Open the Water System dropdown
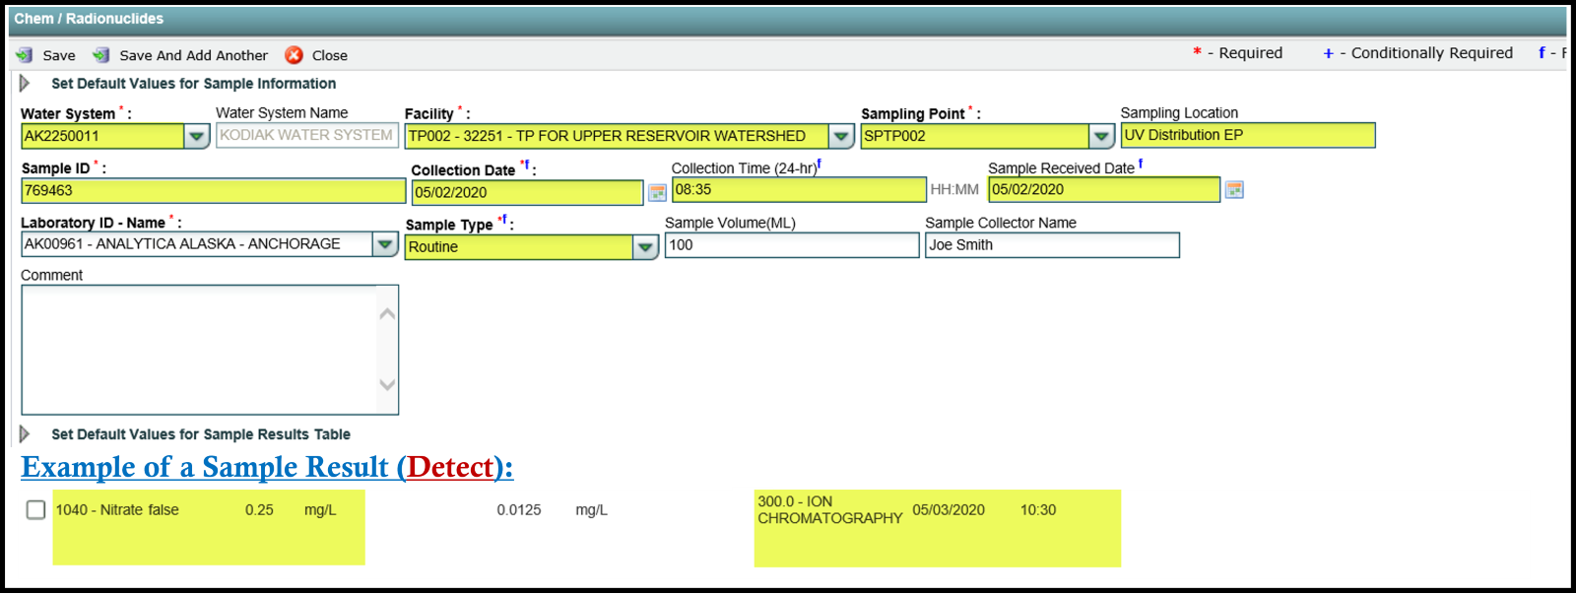The height and width of the screenshot is (594, 1576). (x=197, y=136)
